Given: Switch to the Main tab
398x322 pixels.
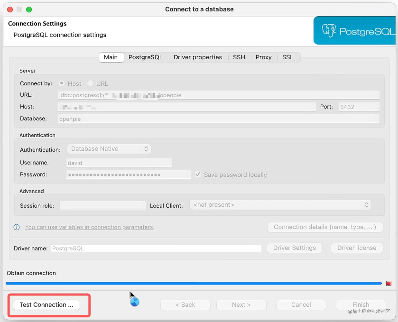Looking at the screenshot, I should (x=111, y=57).
